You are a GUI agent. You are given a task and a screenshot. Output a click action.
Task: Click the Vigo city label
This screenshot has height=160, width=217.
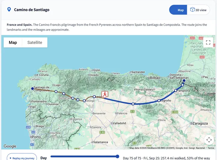[33, 107]
